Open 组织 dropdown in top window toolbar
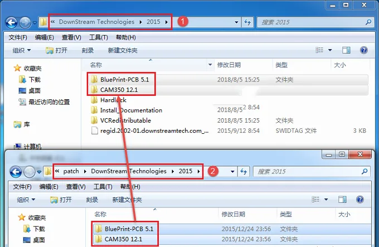This screenshot has width=379, height=247. (x=22, y=50)
